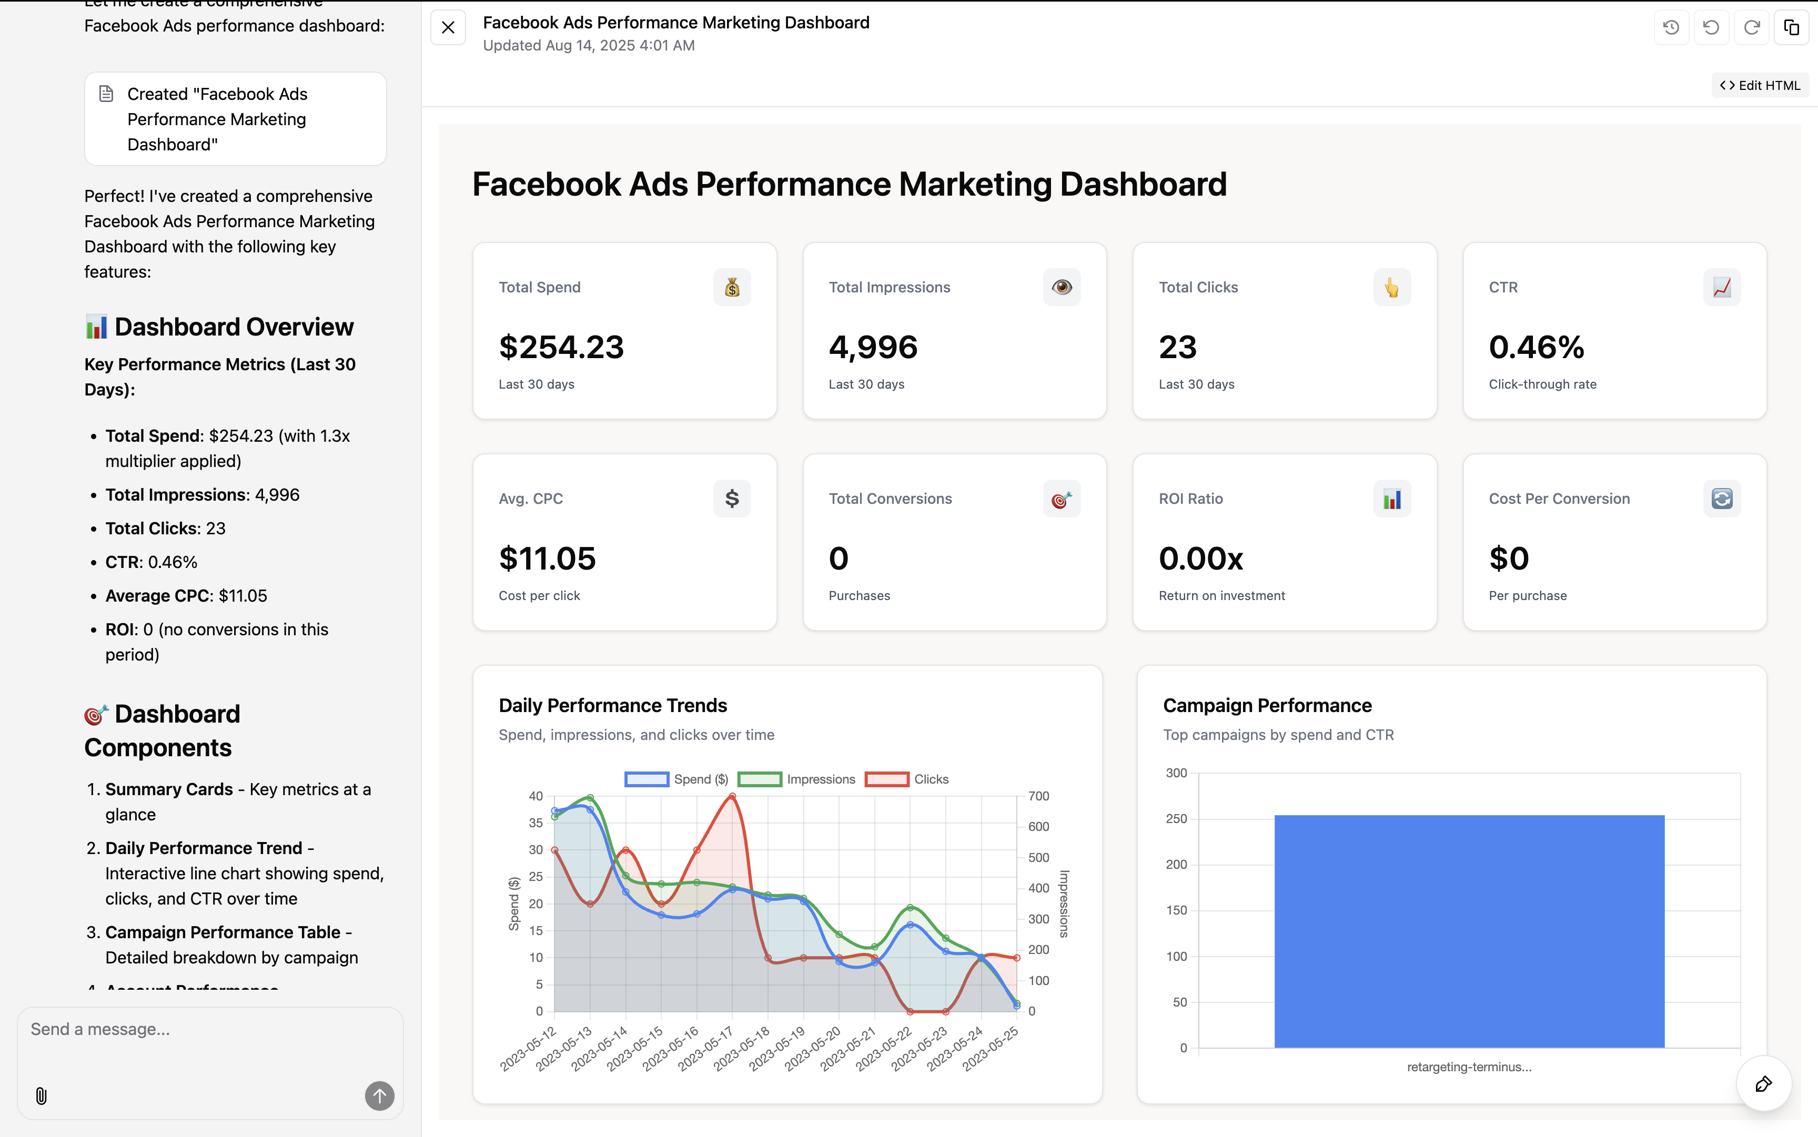Click the 2023-05-17 Clicks peak data point
Screen dimensions: 1818x1137
732,796
